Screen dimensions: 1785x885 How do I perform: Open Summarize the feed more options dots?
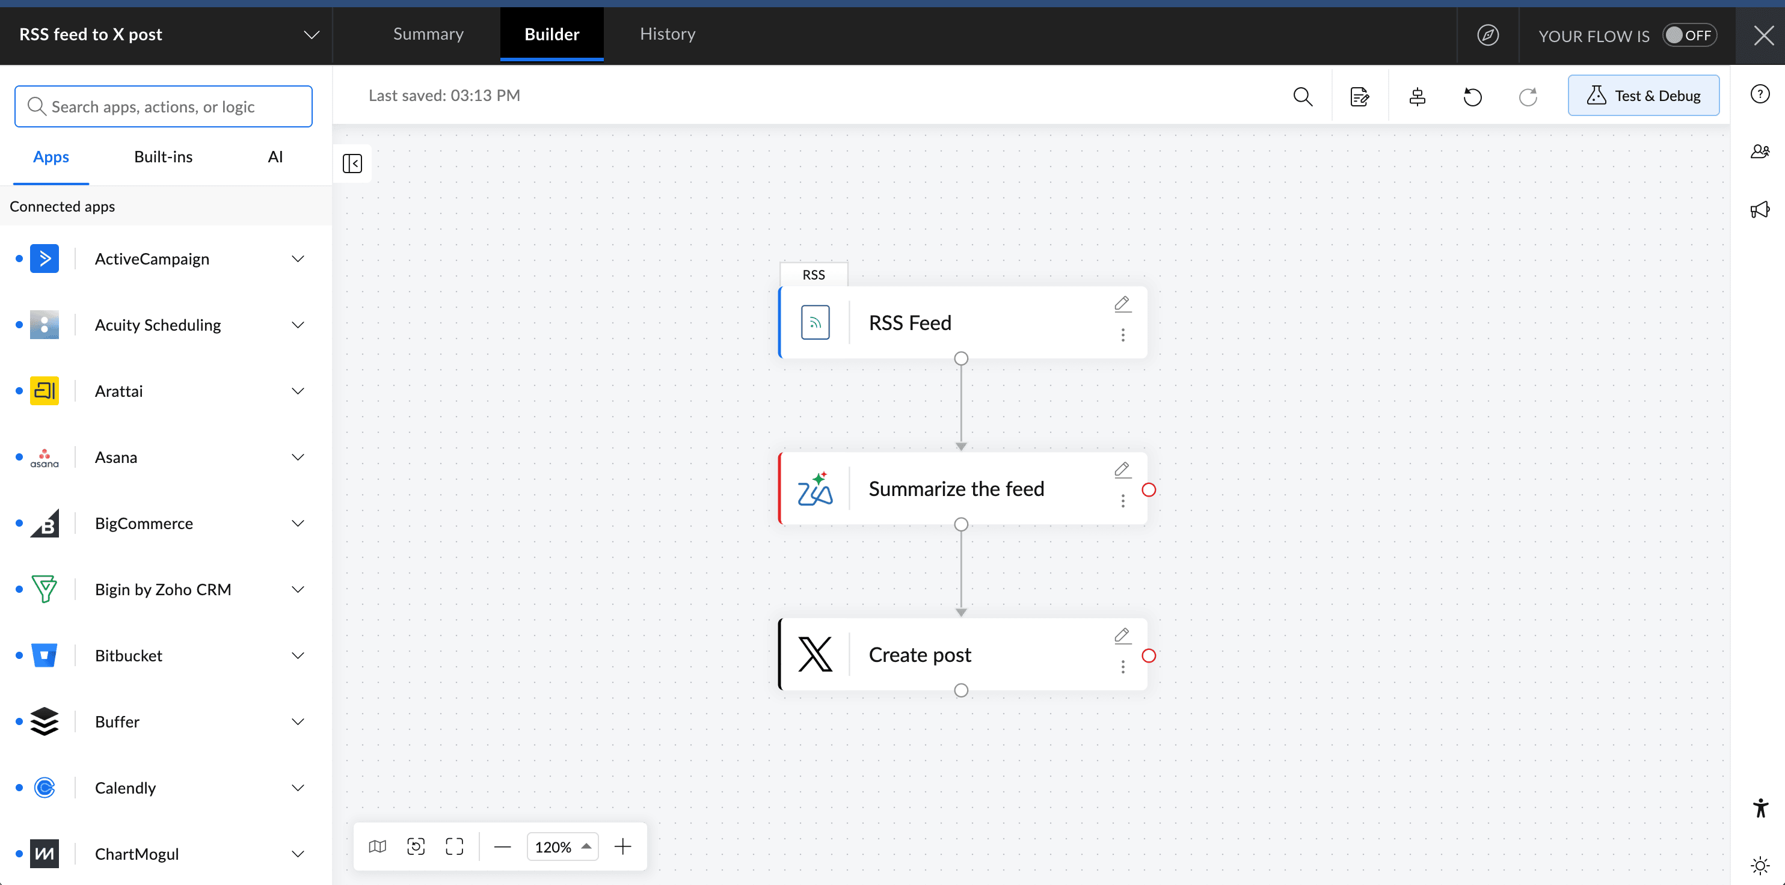click(1123, 501)
